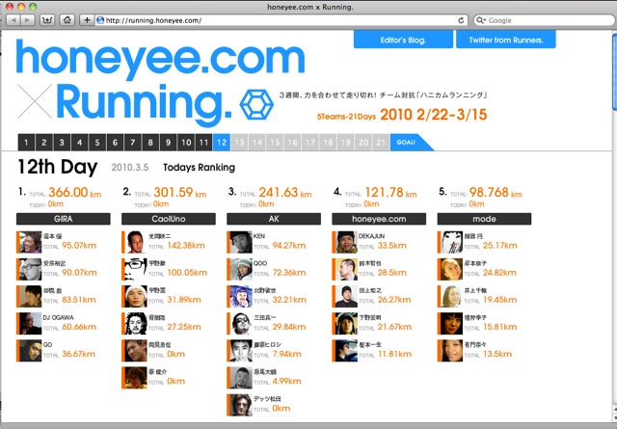Open the honeyee.com team header
The width and height of the screenshot is (617, 429).
click(379, 219)
